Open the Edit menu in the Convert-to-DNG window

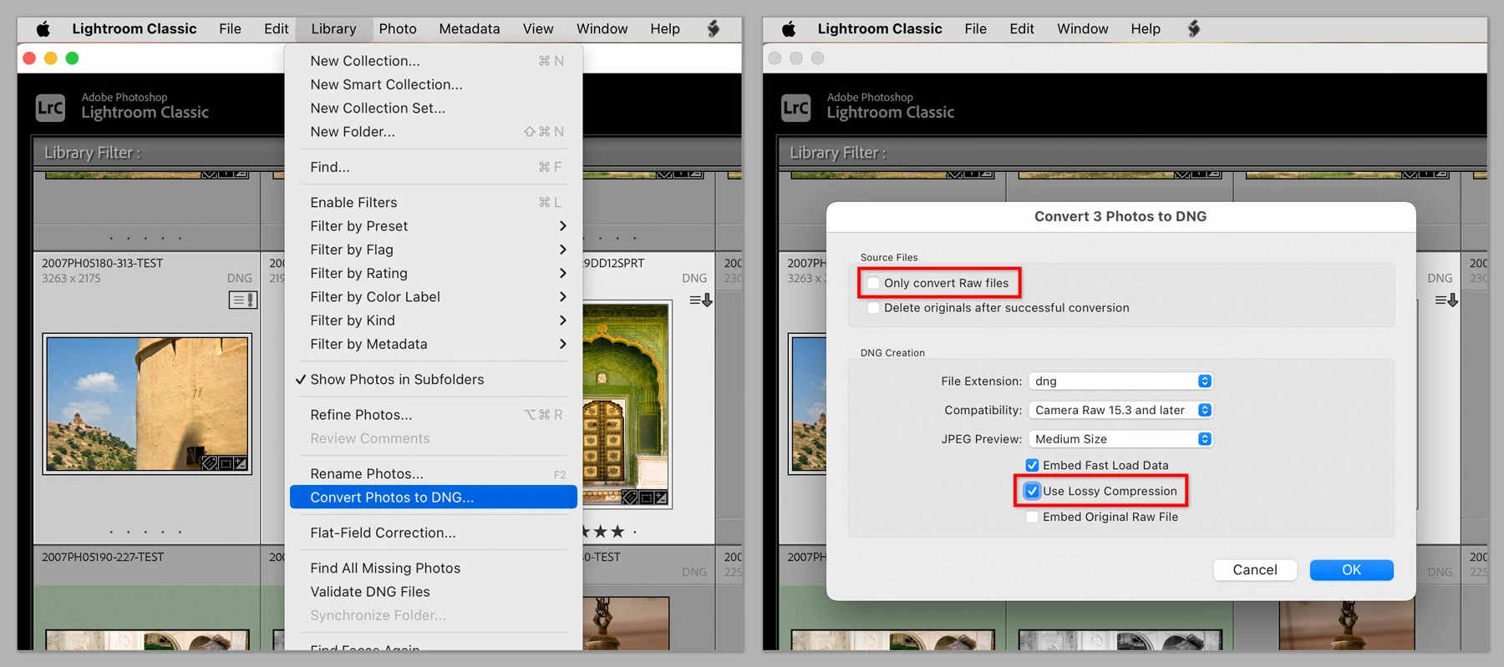1021,29
